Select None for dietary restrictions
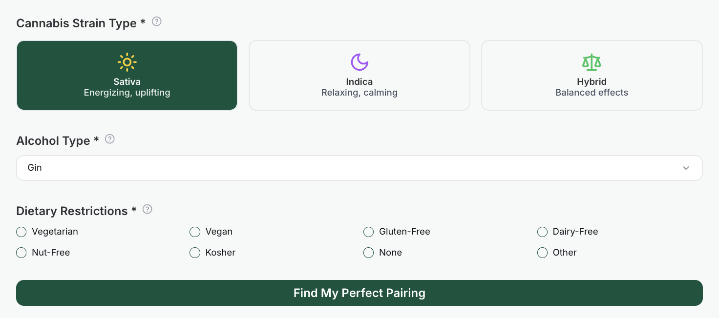This screenshot has width=719, height=318. pyautogui.click(x=369, y=253)
